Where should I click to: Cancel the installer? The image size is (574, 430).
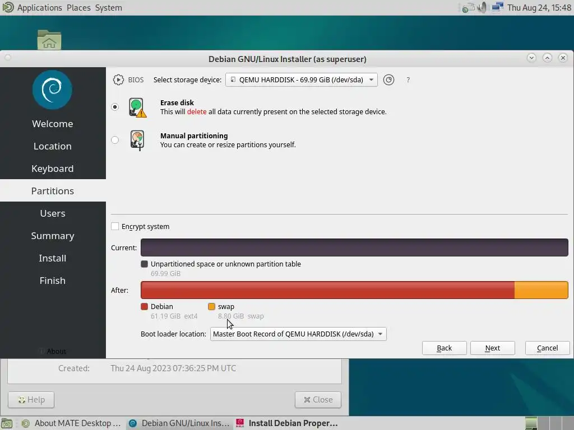coord(547,348)
